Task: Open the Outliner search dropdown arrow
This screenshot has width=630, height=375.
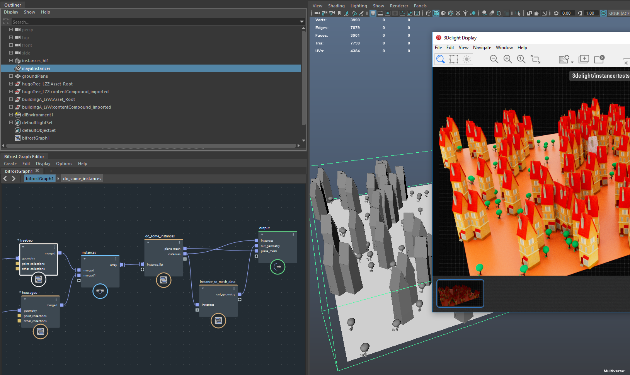Action: pos(302,22)
